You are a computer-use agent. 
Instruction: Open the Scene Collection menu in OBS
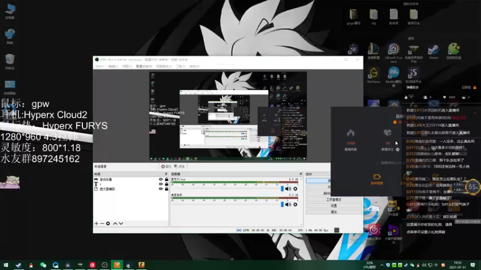point(164,67)
